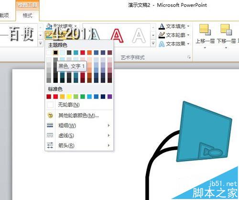Screen dimensions: 239x200
Task: Choose the red theme color in top row
Action: (x=83, y=52)
